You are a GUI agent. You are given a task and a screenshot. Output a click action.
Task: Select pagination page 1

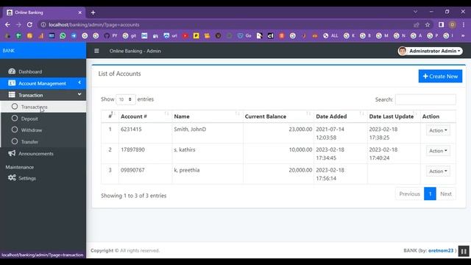[430, 194]
